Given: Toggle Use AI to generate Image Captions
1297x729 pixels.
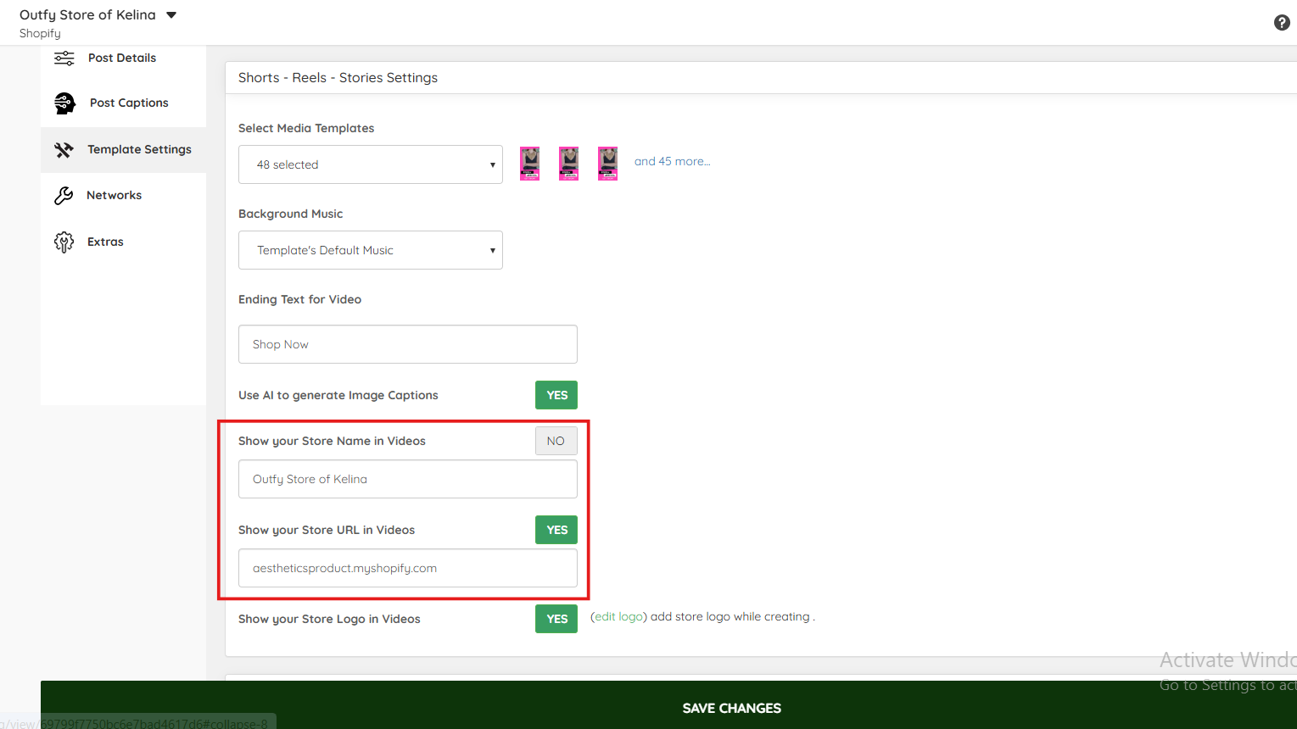Looking at the screenshot, I should coord(556,395).
